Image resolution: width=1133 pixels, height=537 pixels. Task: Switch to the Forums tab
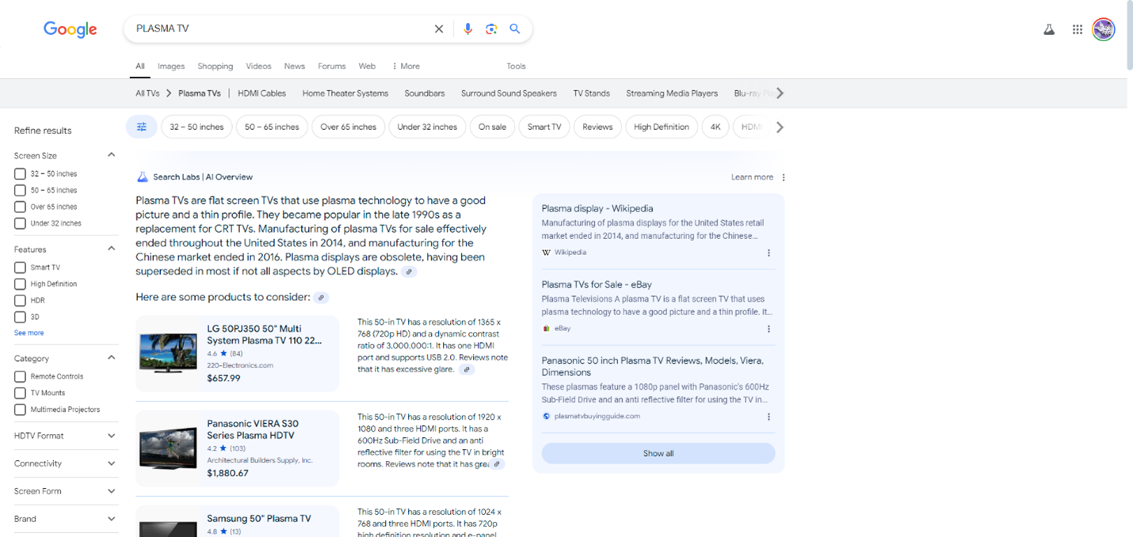[x=332, y=67]
